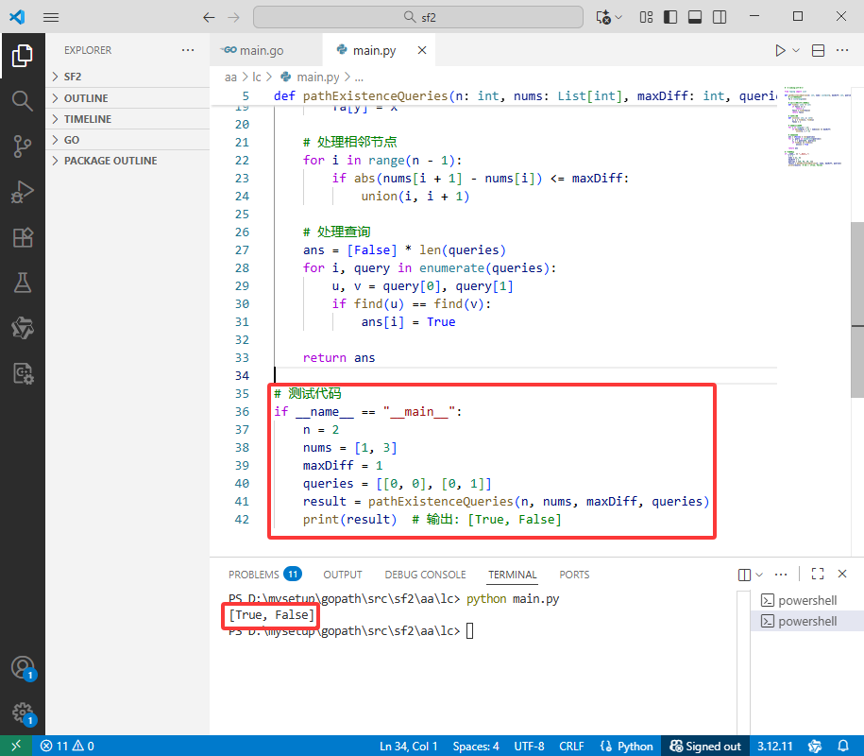The width and height of the screenshot is (864, 756).
Task: Click line number 30 in gutter
Action: point(242,304)
